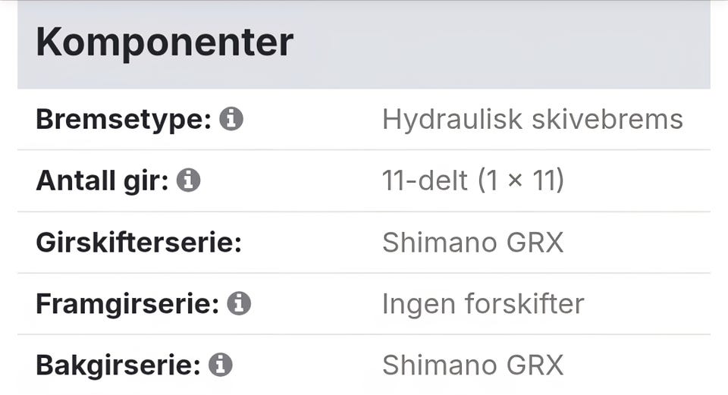Click the Antall gir label
Viewport: 728px width, 395px height.
(x=102, y=180)
